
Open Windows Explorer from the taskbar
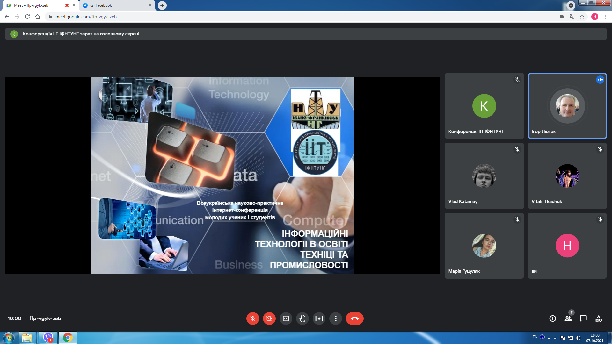coord(27,338)
